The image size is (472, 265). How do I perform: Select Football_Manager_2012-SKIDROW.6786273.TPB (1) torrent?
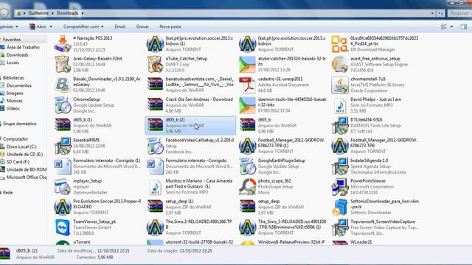pyautogui.click(x=282, y=146)
